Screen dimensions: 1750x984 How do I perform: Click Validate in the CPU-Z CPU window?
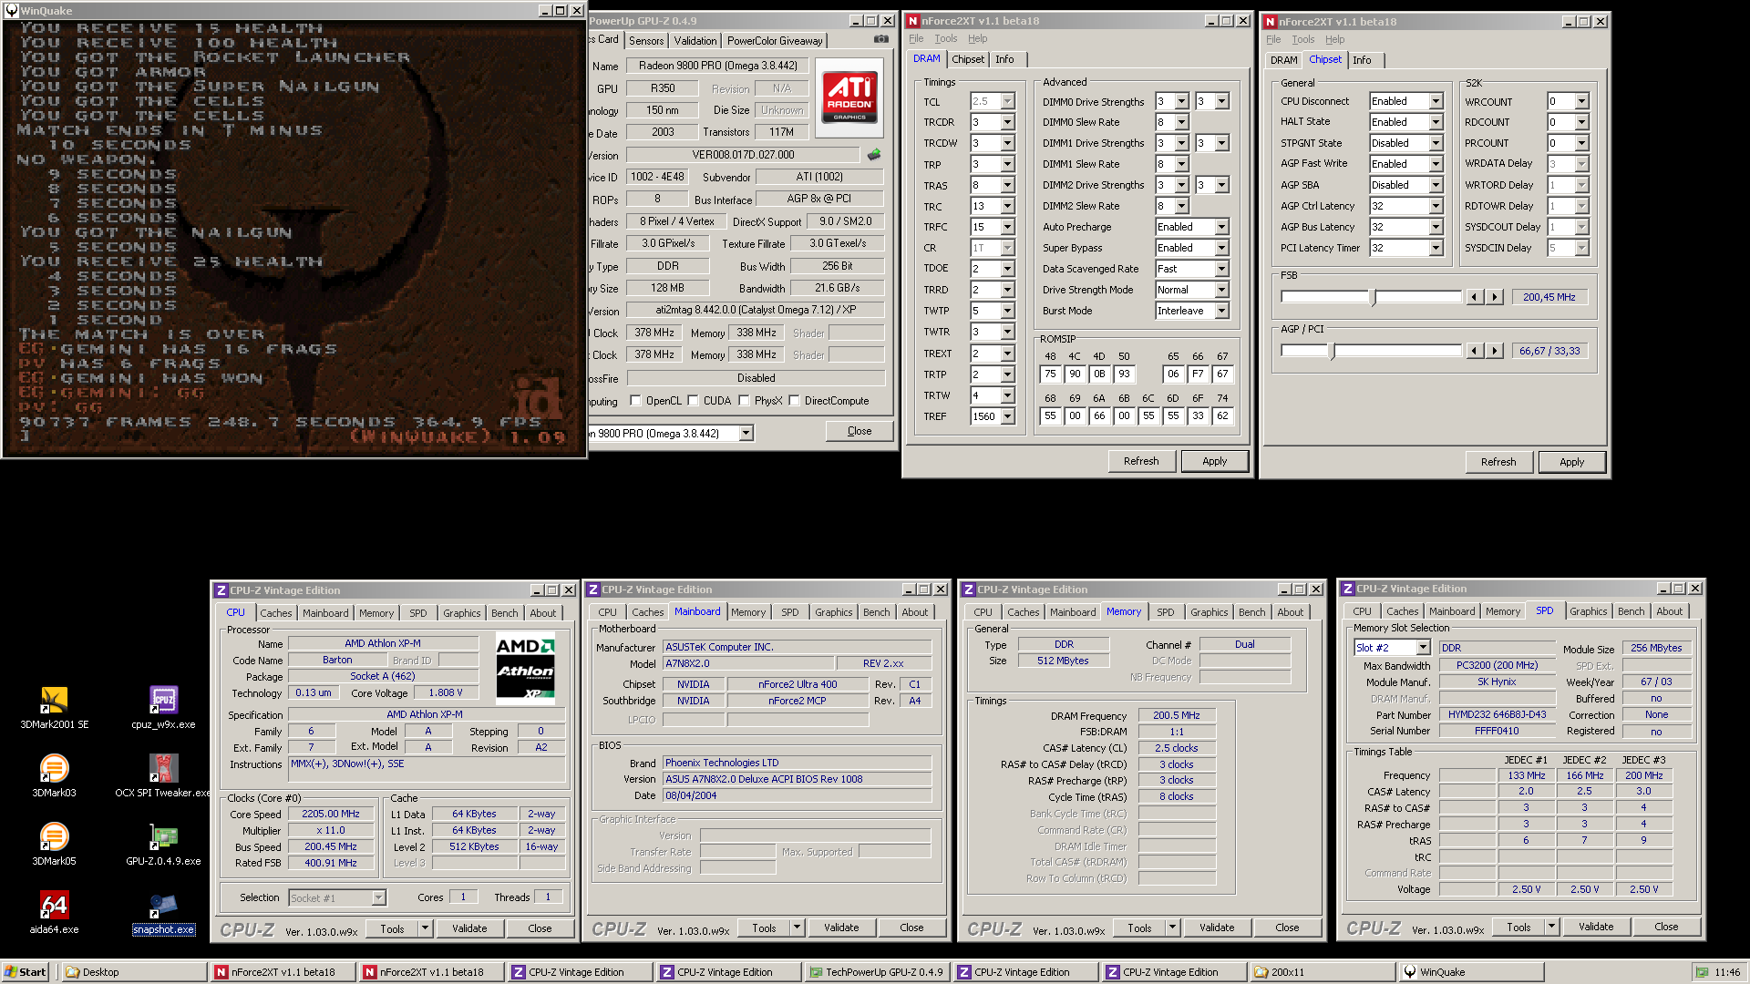tap(469, 928)
